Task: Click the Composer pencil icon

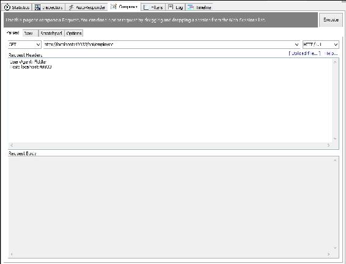Action: point(114,7)
